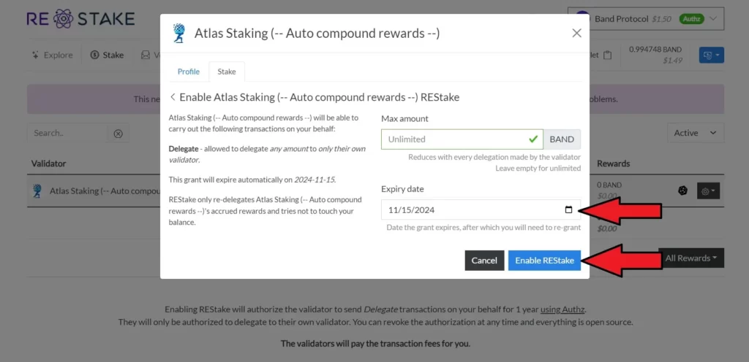Open the validator gear settings dropdown
Image resolution: width=749 pixels, height=362 pixels.
tap(710, 191)
